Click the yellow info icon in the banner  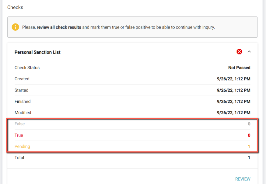[x=16, y=27]
